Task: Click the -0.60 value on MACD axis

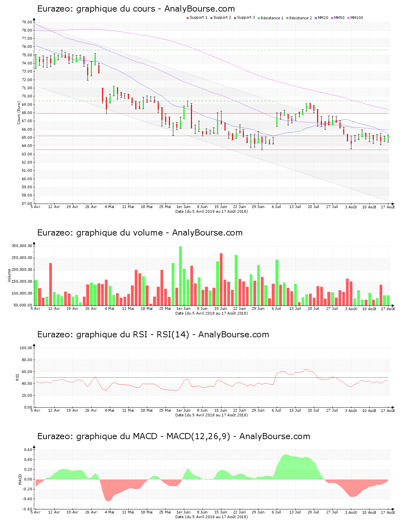Action: coord(28,509)
